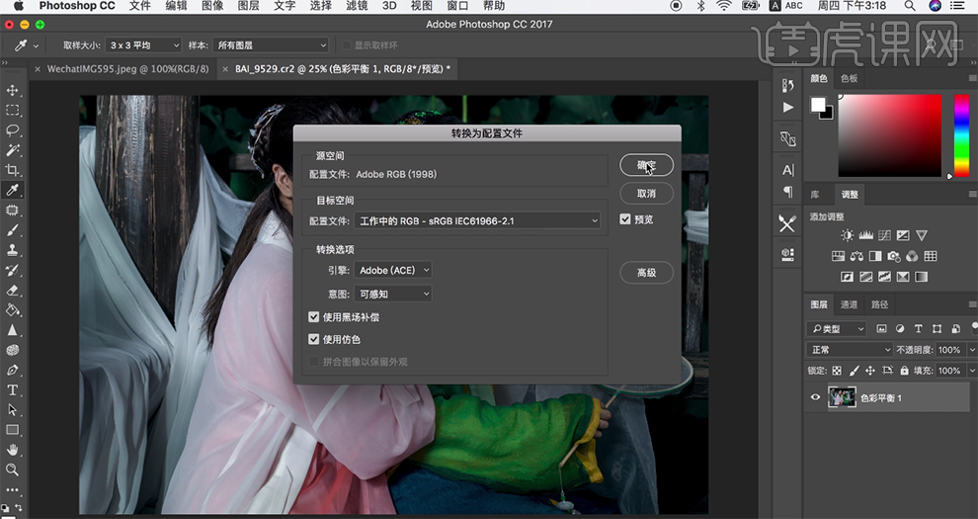The width and height of the screenshot is (978, 519).
Task: Select the Rectangle shape tool
Action: point(13,430)
